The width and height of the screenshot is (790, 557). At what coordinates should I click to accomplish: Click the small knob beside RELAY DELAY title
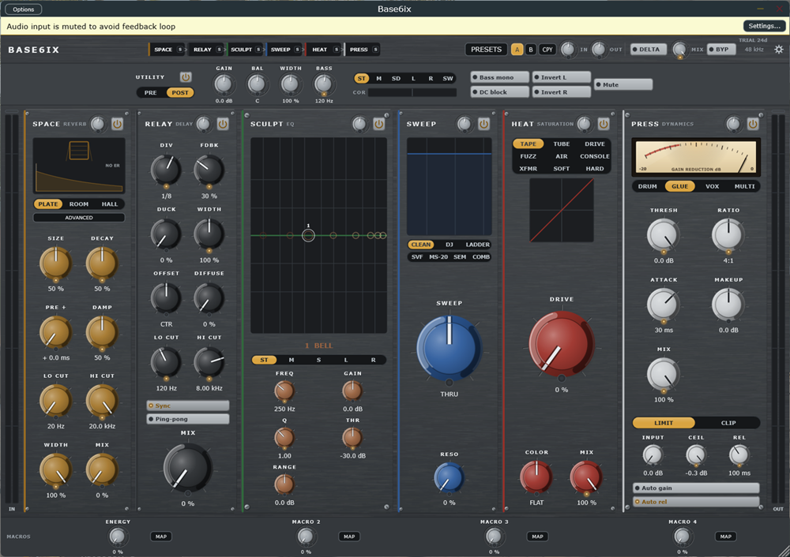(x=203, y=124)
